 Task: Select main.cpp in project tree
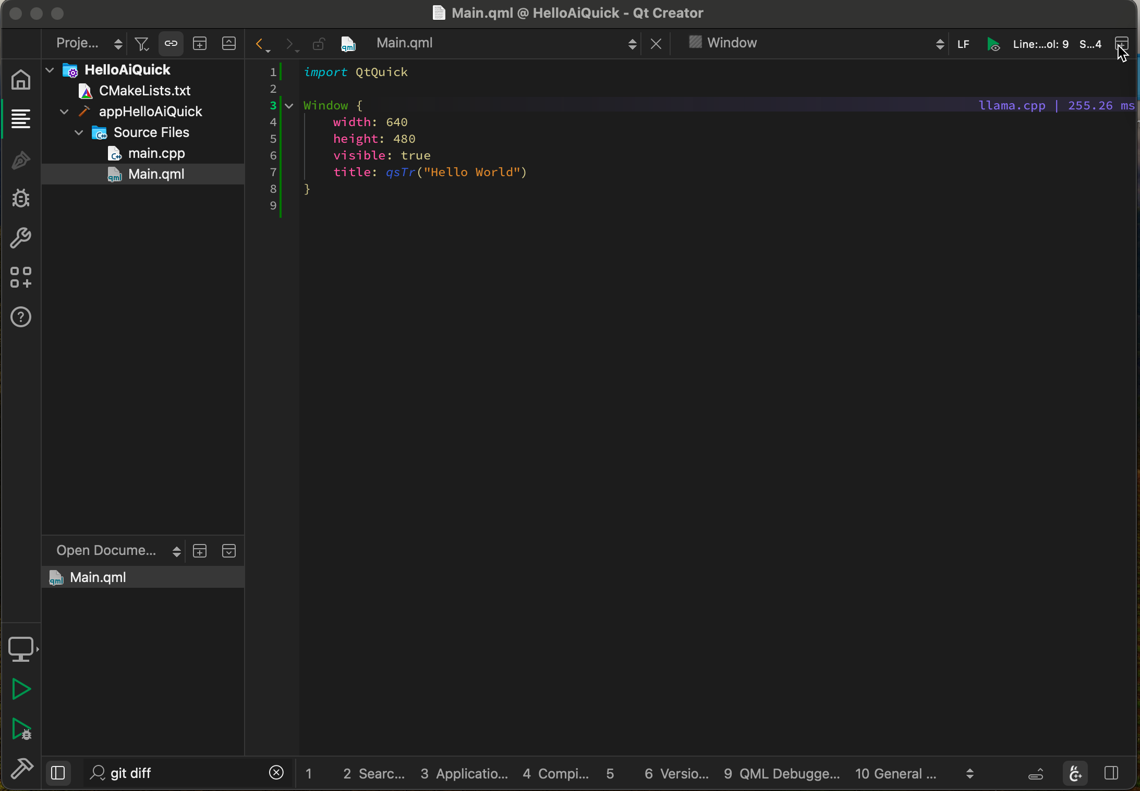[x=156, y=153]
